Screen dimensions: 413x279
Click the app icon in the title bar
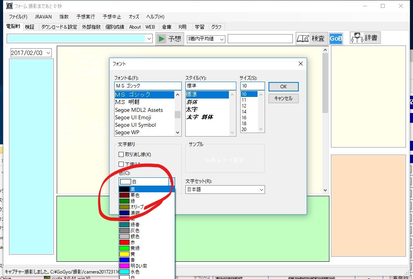[x=9, y=6]
